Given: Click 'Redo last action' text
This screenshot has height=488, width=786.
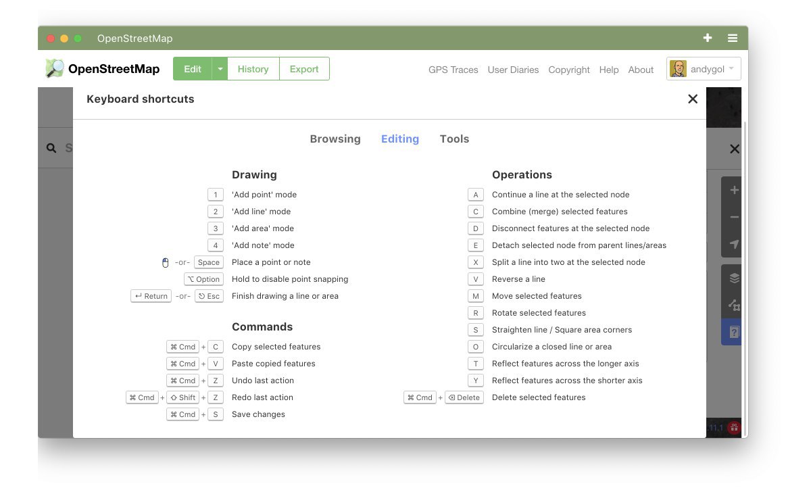Looking at the screenshot, I should click(262, 397).
